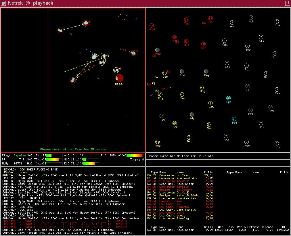The width and height of the screenshot is (291, 236).
Task: Click the unknown Kli planet marker
Action: tap(261, 37)
